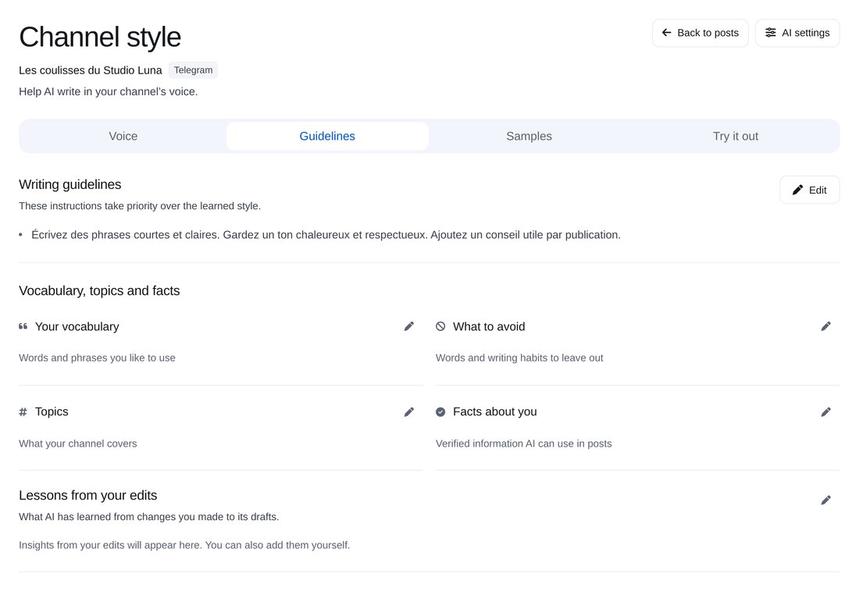Click the Edit button for Writing guidelines
Image resolution: width=859 pixels, height=591 pixels.
[x=809, y=190]
